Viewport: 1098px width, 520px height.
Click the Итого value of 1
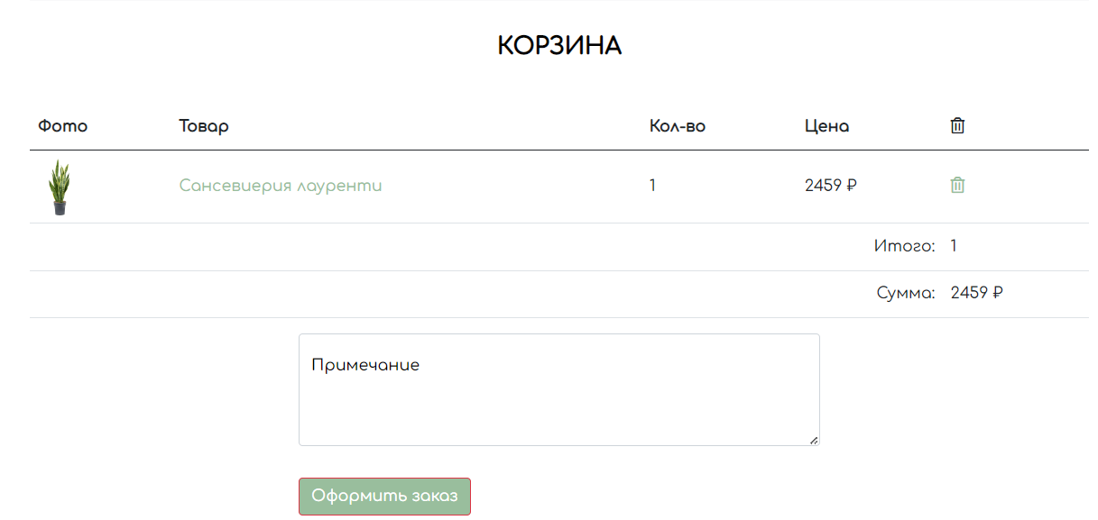click(x=955, y=246)
